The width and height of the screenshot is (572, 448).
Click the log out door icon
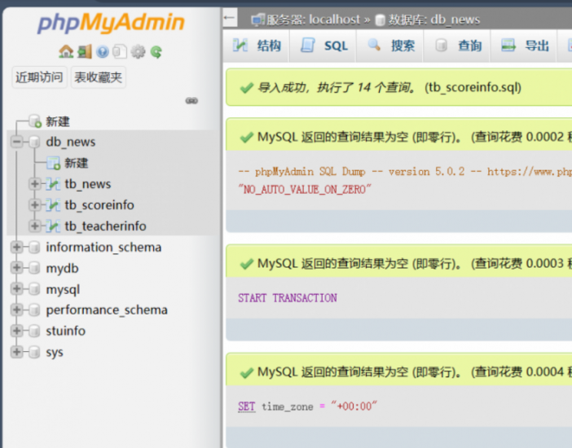85,51
